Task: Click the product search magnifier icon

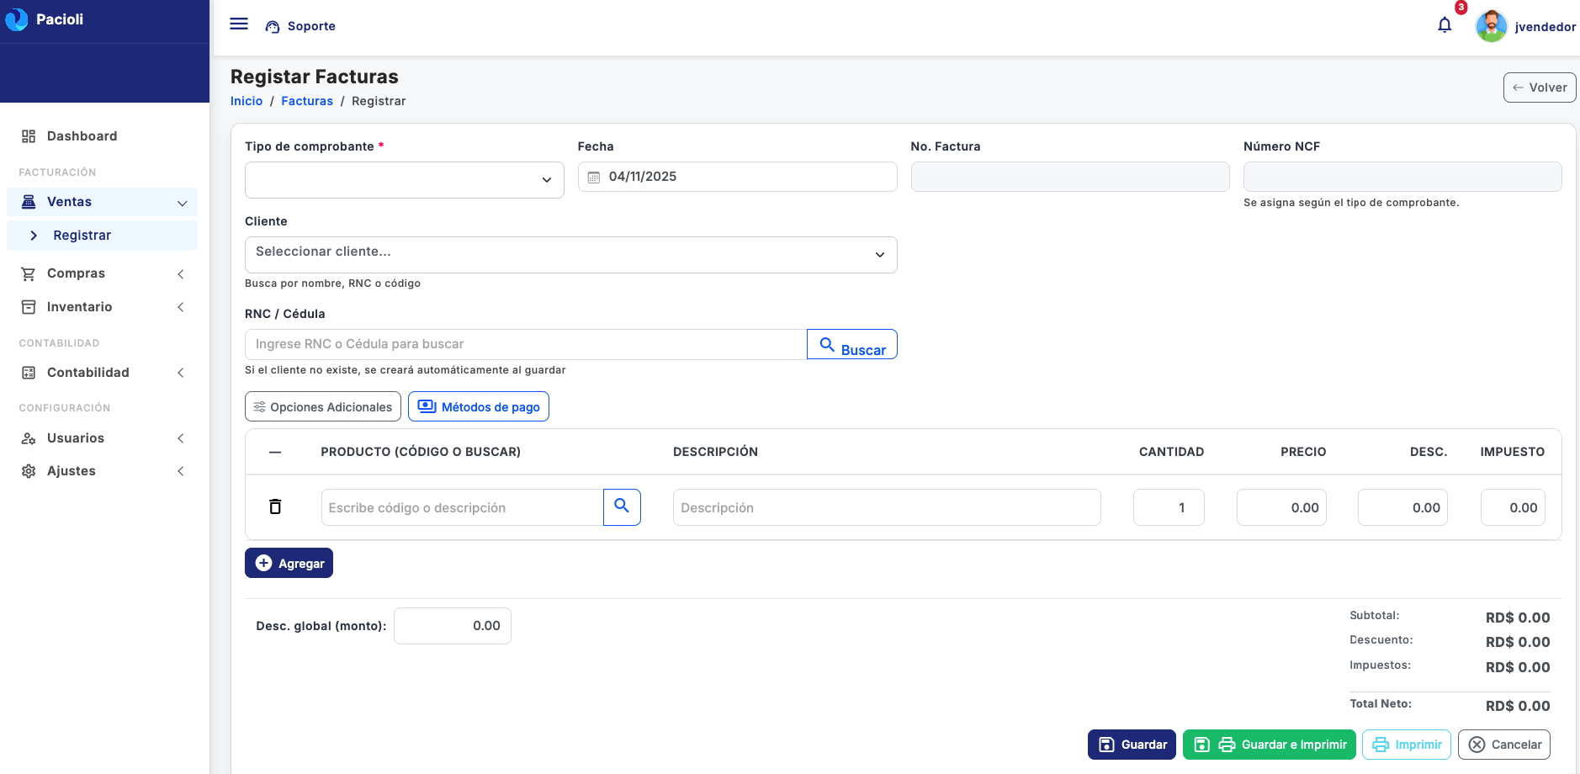Action: pos(622,506)
